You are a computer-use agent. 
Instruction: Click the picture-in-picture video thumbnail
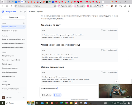coord(115,91)
